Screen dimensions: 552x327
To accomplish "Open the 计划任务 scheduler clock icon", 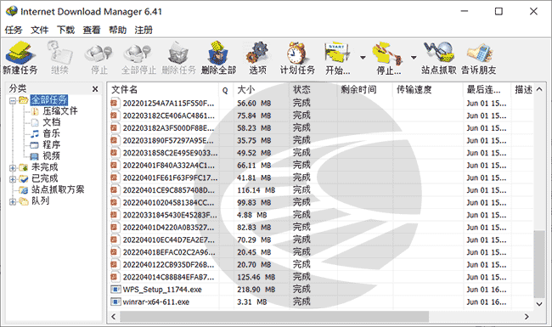I will pyautogui.click(x=297, y=54).
